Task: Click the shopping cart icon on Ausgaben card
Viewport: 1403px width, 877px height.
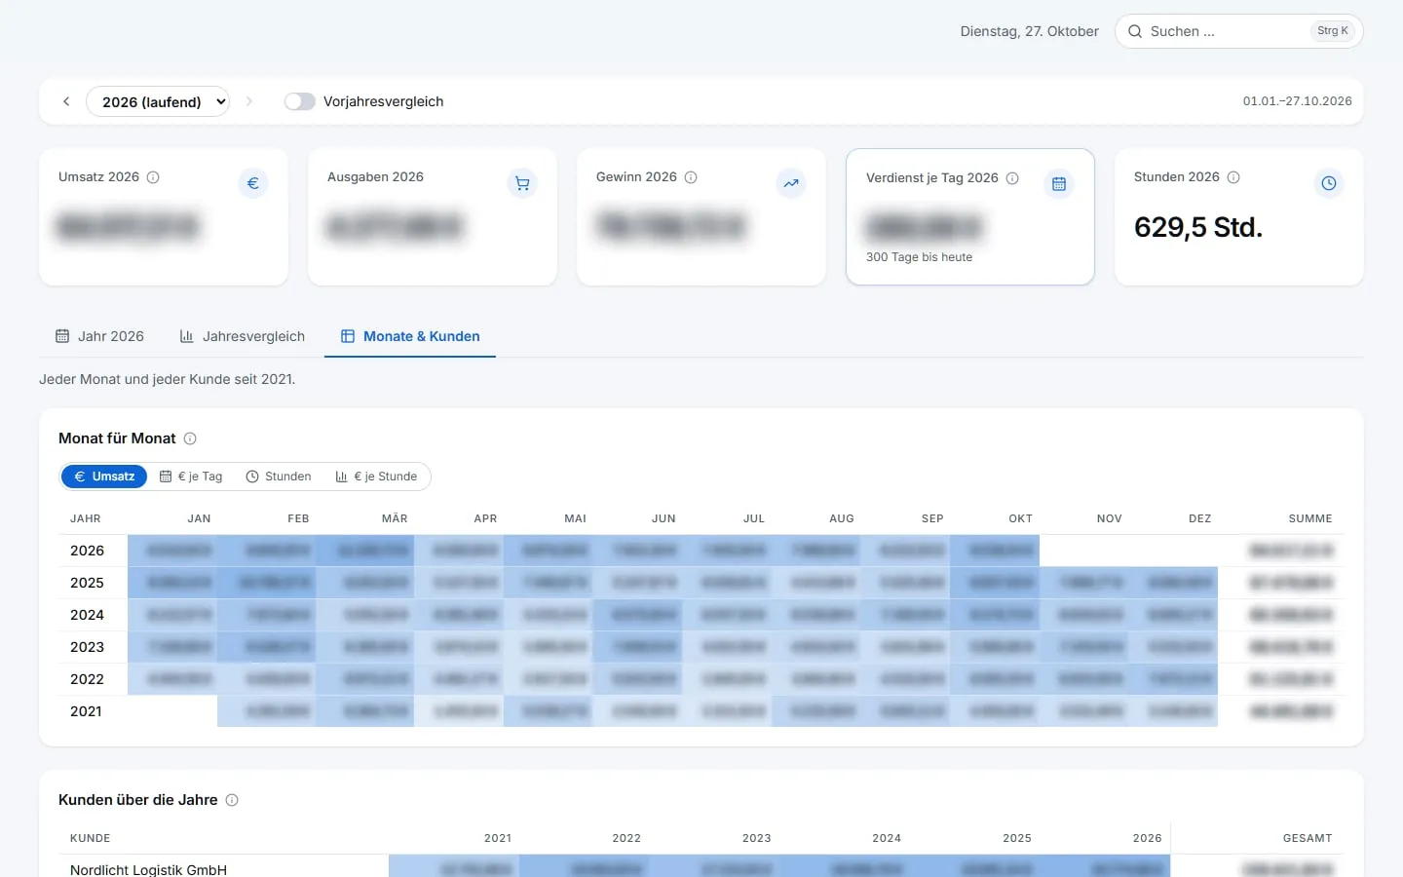Action: pyautogui.click(x=522, y=183)
